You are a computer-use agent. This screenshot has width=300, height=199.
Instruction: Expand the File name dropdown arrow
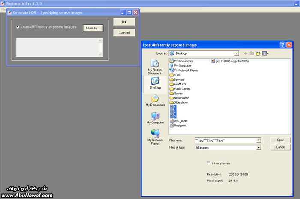coord(258,140)
